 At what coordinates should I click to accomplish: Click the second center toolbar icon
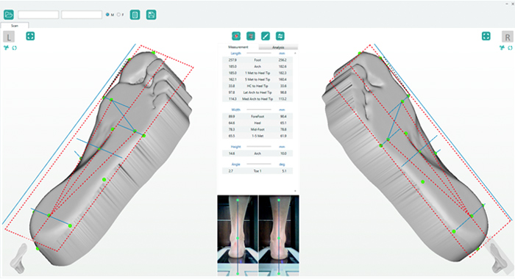[251, 36]
